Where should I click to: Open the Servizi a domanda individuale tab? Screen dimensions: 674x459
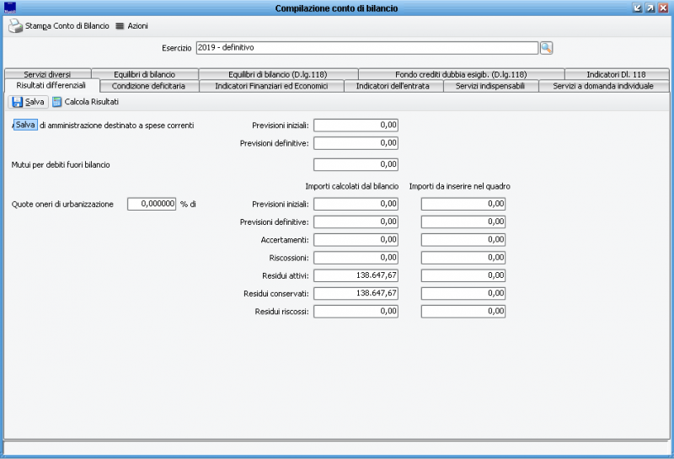(x=603, y=86)
